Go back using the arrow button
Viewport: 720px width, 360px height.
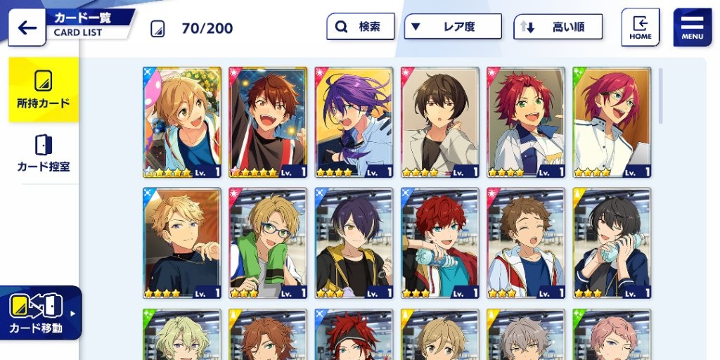click(x=27, y=27)
